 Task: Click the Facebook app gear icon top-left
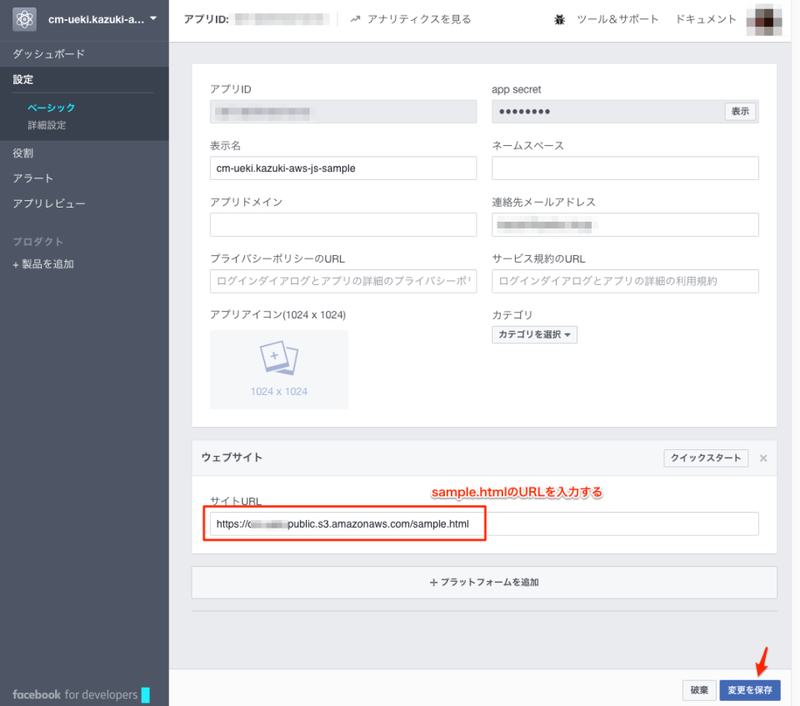tap(23, 18)
